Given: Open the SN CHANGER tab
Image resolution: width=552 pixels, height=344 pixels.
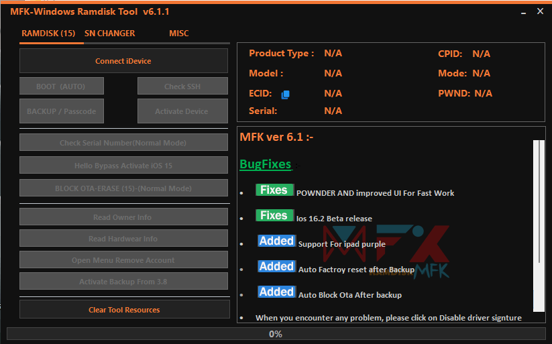Looking at the screenshot, I should point(109,34).
